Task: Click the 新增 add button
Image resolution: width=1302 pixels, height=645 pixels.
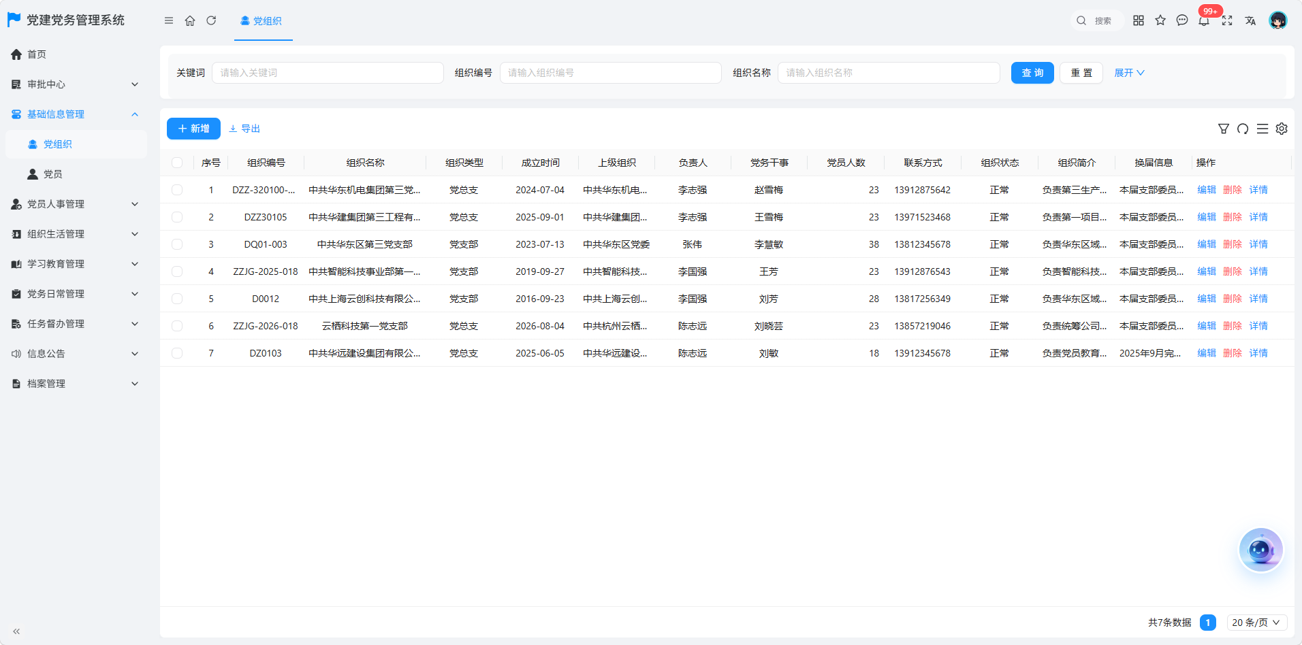Action: [193, 129]
